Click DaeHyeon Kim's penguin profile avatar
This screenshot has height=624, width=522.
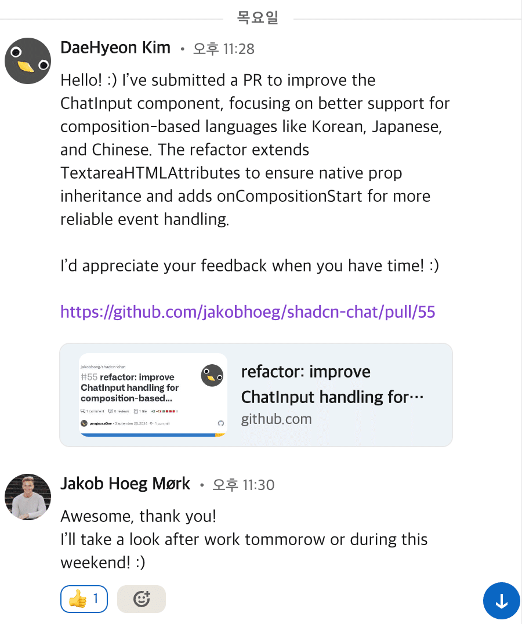click(x=28, y=61)
